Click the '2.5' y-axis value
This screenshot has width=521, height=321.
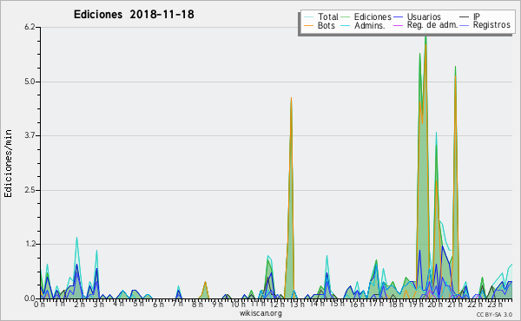pyautogui.click(x=30, y=190)
